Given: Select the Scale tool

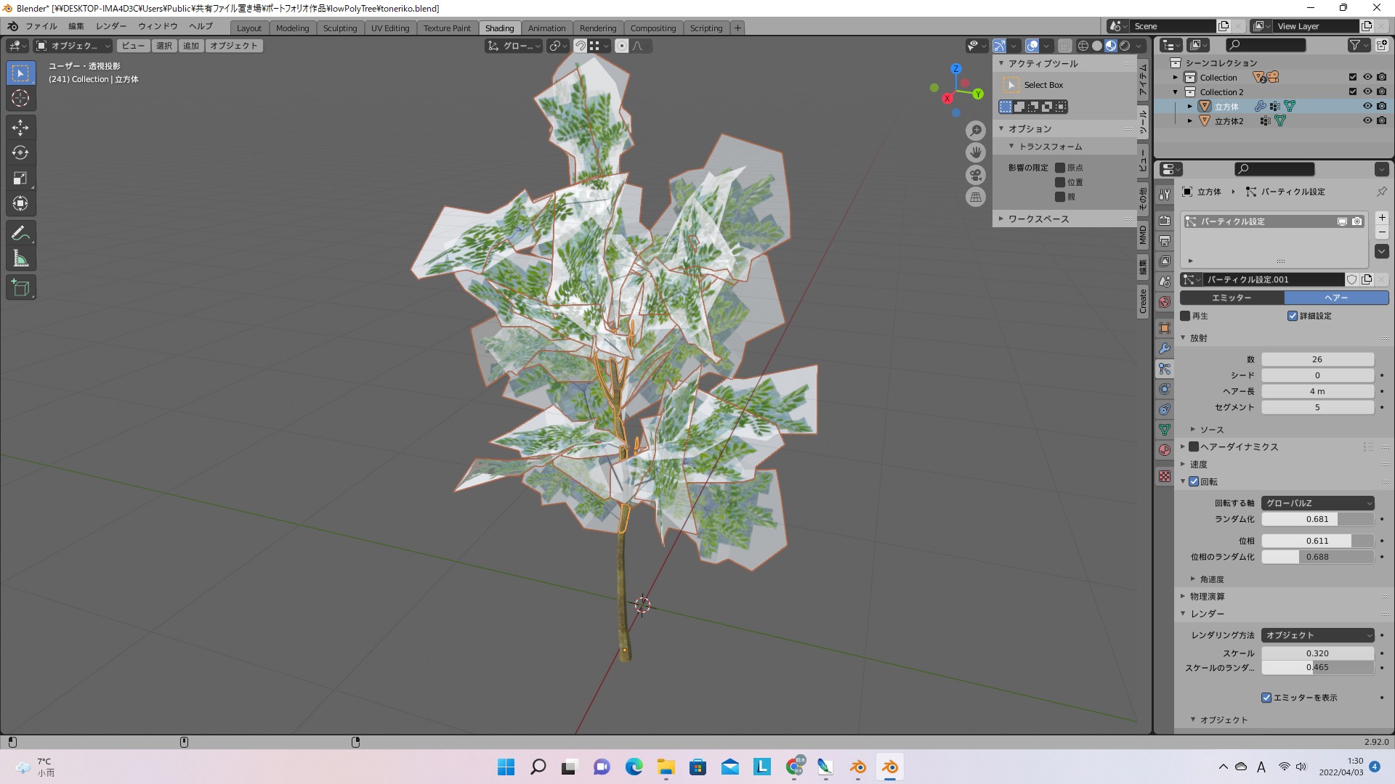Looking at the screenshot, I should [20, 179].
